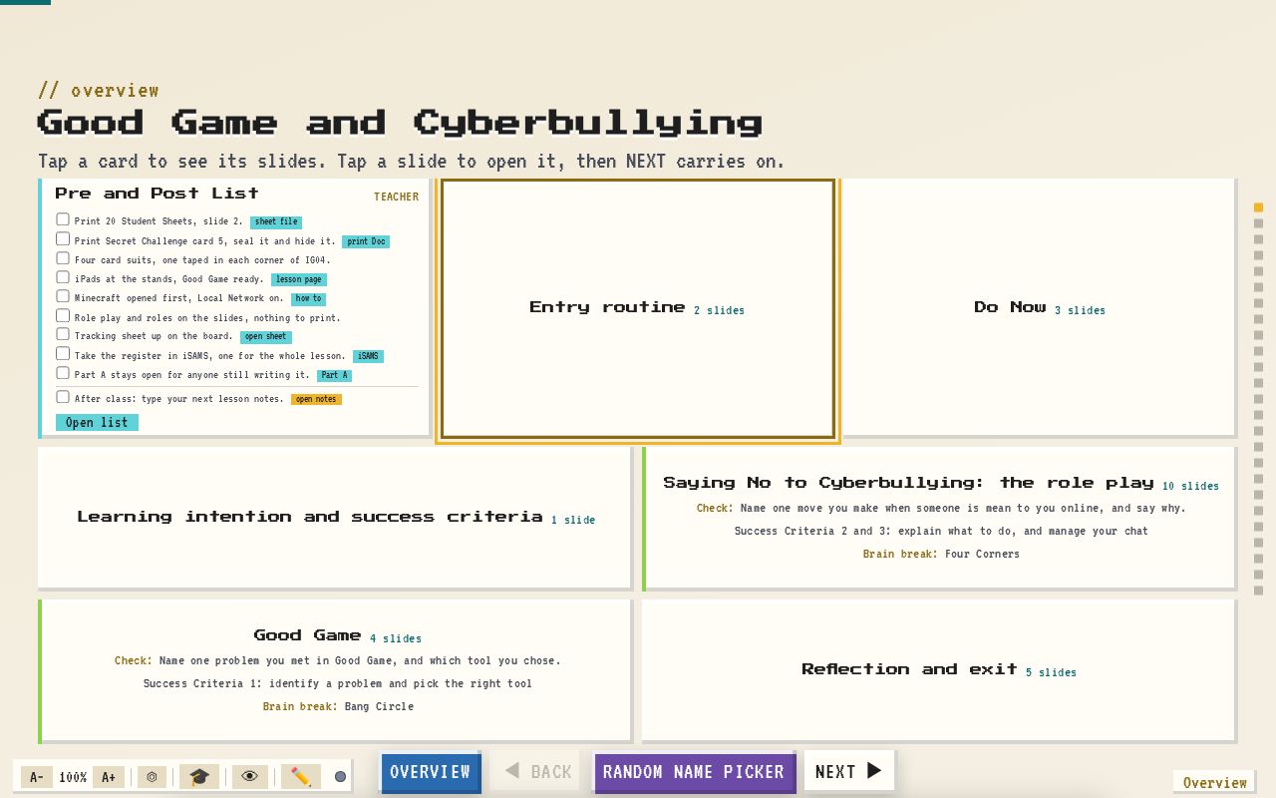Tick 'Print 20 Student Sheets' checkbox

[x=63, y=219]
